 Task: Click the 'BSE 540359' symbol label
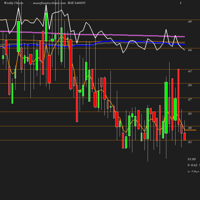point(76,3)
